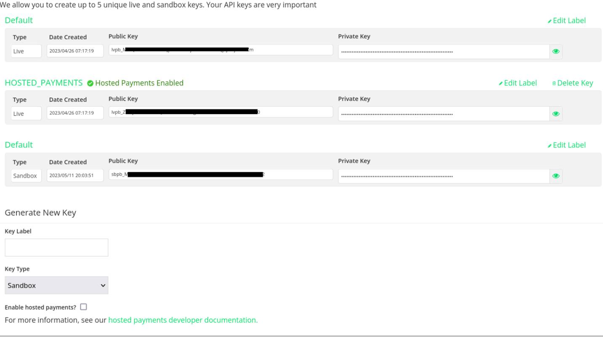Click the green Hosted Payments Enabled checkmark icon
The width and height of the screenshot is (603, 337).
click(x=90, y=83)
